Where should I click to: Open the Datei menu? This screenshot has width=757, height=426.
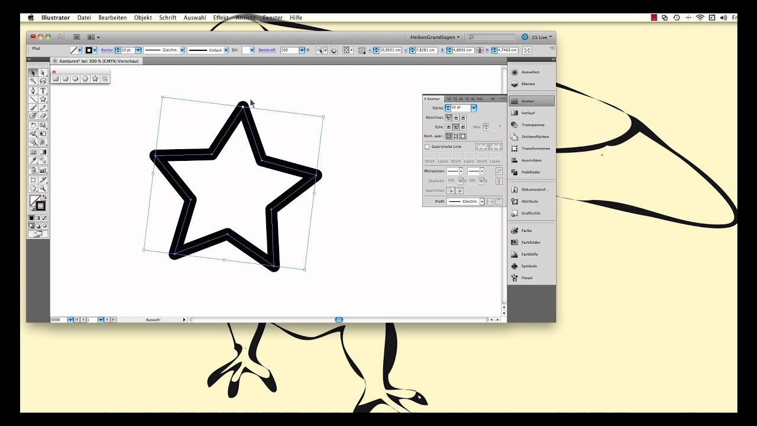[84, 18]
